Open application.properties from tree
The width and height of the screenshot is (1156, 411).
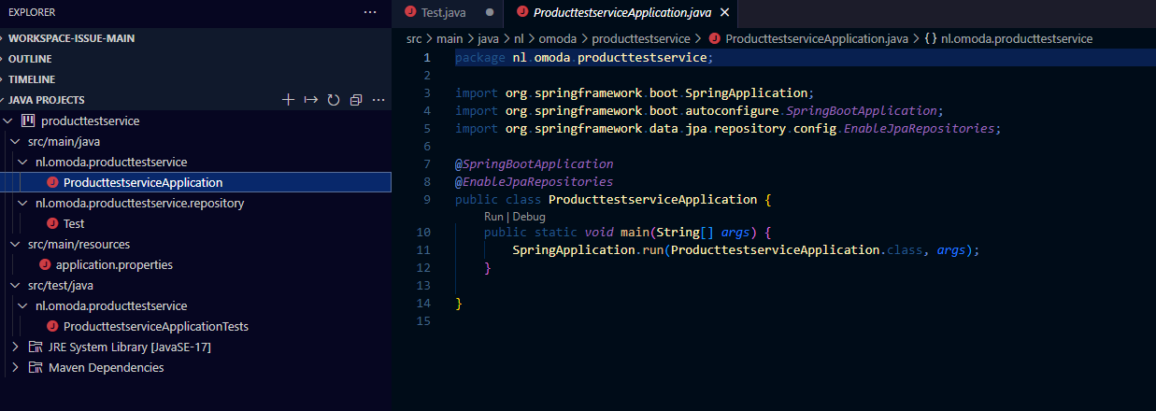coord(114,264)
